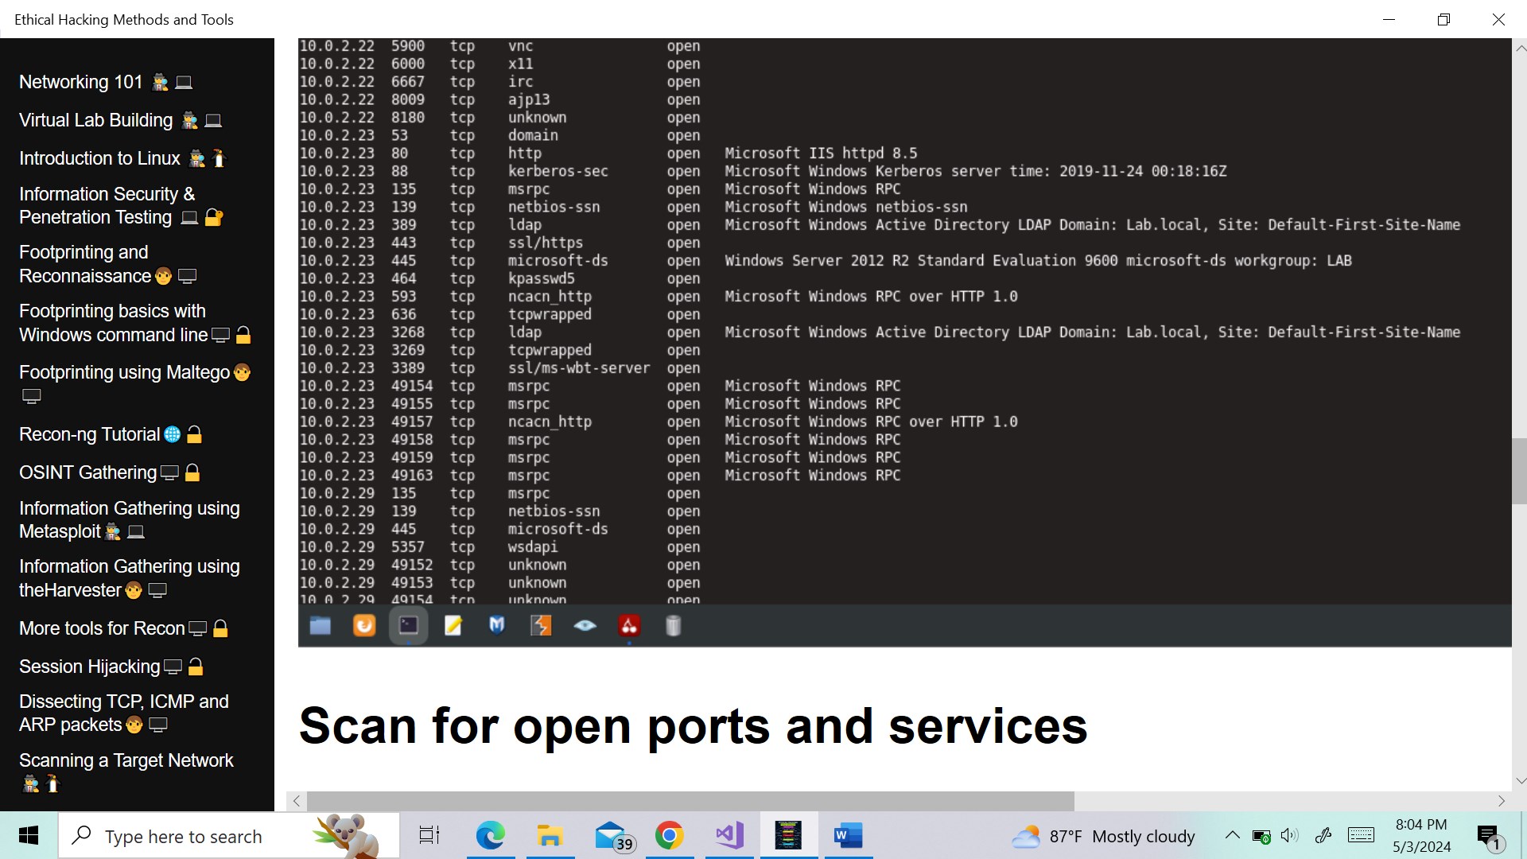Open the text editor from the dock
This screenshot has height=859, width=1527.
tap(453, 626)
